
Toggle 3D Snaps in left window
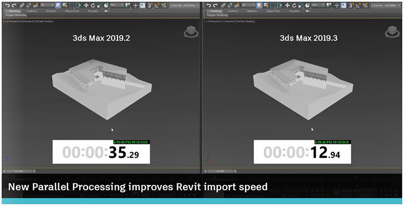150,6
